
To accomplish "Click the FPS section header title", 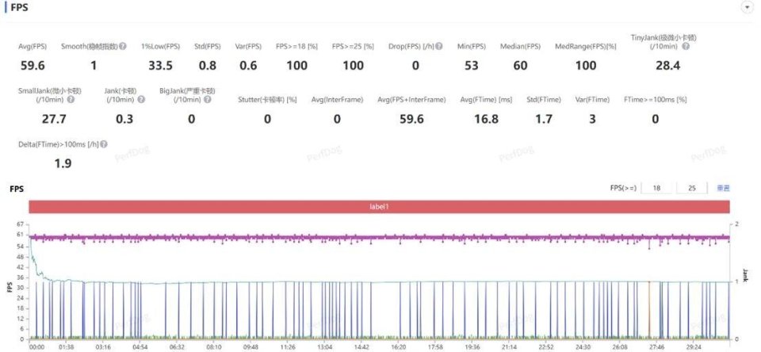I will coord(19,8).
